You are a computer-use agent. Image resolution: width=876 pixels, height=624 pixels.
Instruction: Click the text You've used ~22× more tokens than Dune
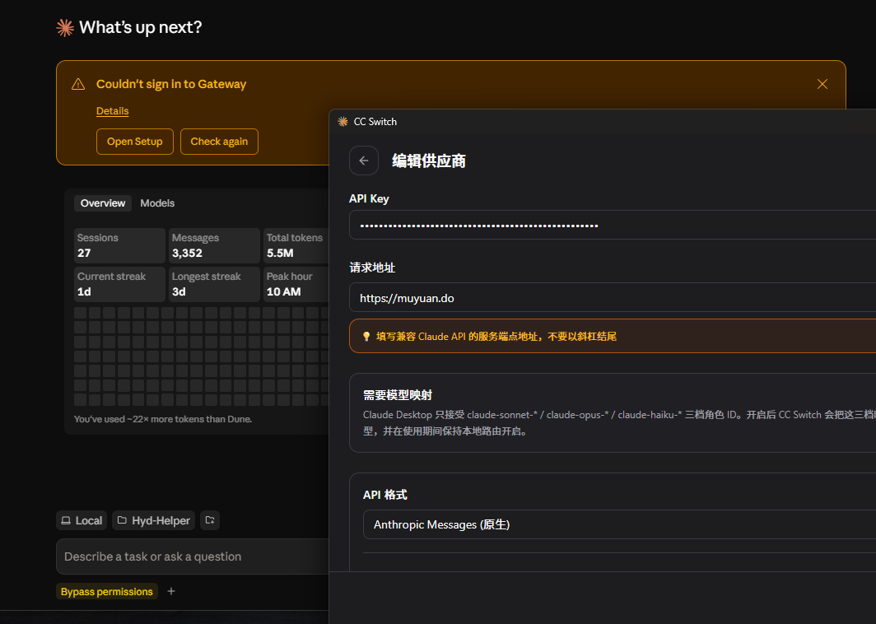click(163, 419)
